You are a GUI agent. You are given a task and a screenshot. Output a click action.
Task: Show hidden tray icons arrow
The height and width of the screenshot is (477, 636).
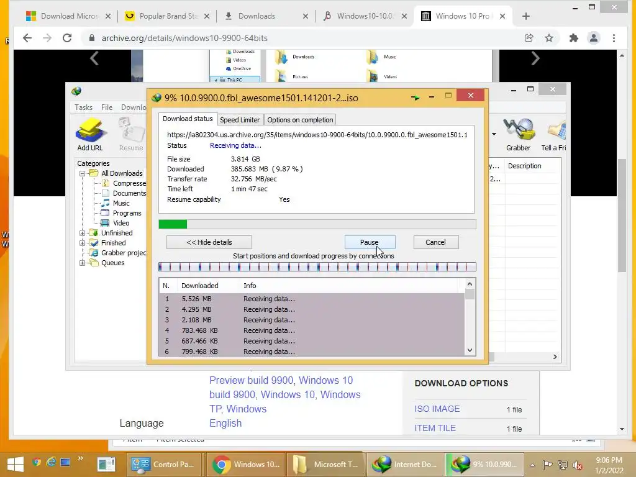point(532,465)
